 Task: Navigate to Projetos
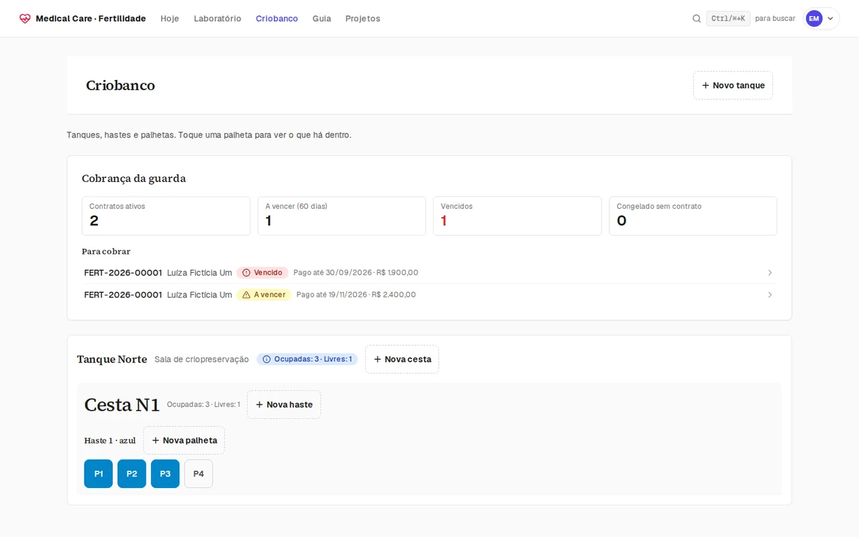[362, 19]
